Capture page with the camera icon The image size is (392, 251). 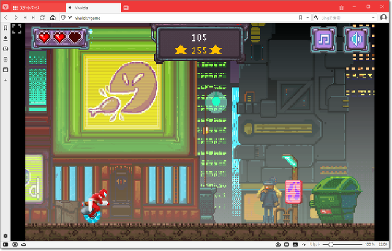coord(277,244)
